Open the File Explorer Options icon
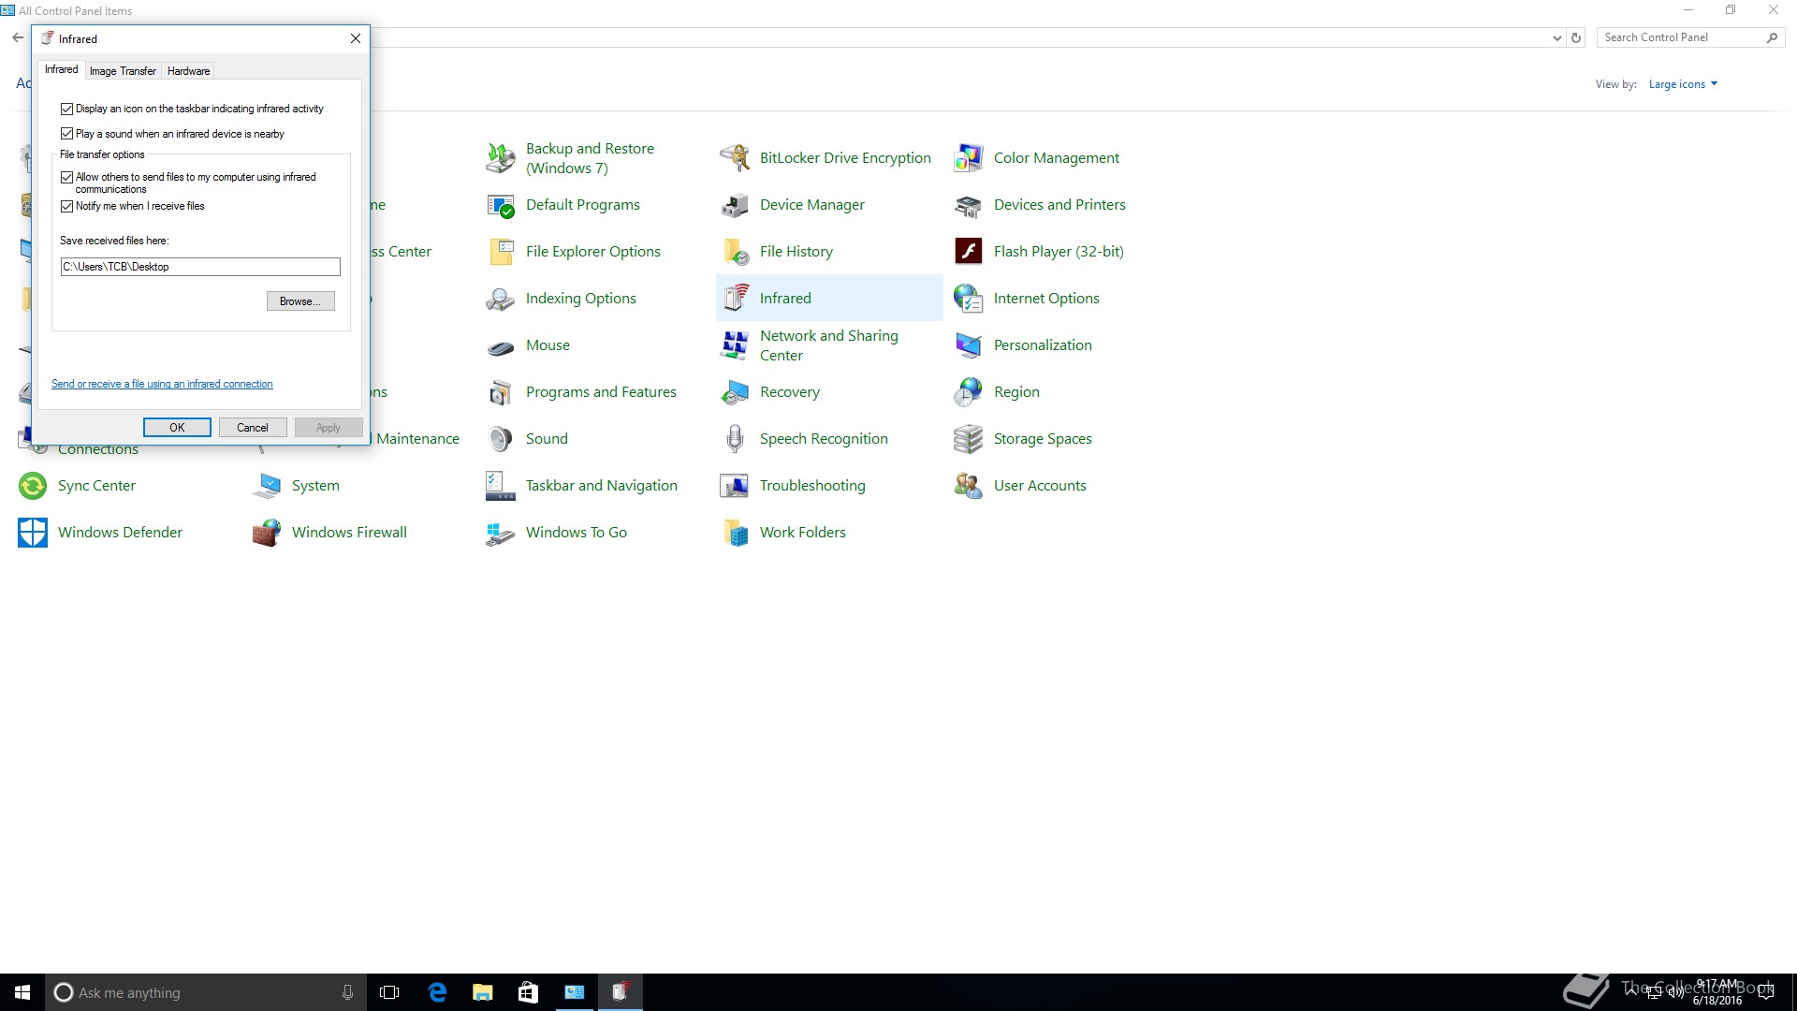The width and height of the screenshot is (1797, 1011). coord(501,252)
